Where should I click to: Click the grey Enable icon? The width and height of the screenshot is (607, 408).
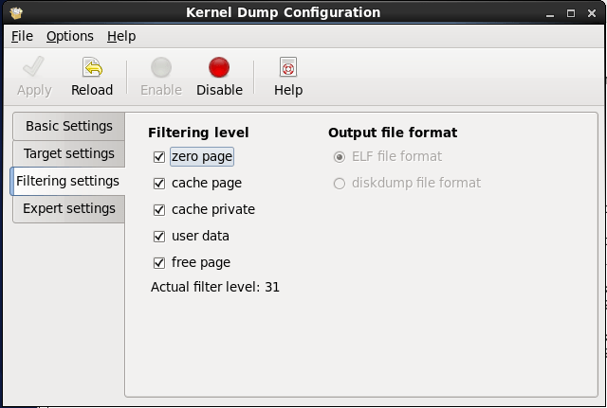point(161,68)
